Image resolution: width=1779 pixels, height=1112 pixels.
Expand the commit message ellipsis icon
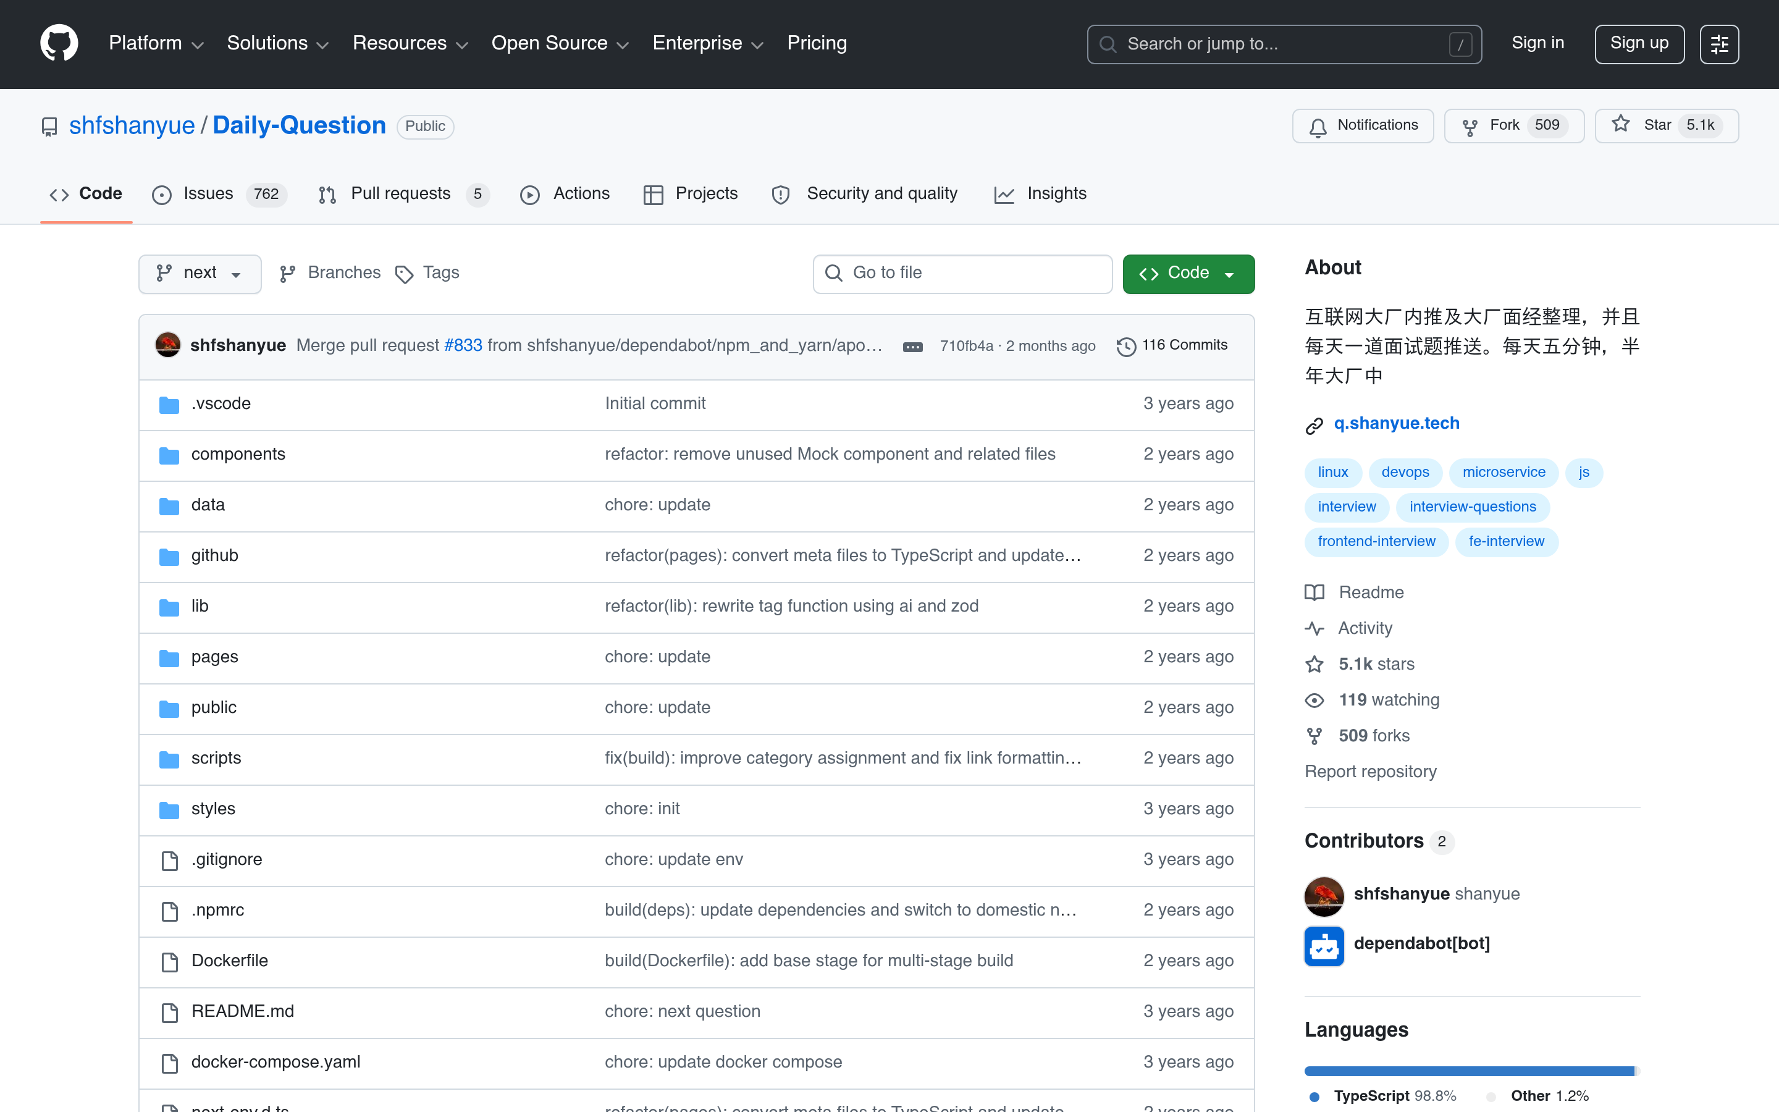[x=912, y=347]
